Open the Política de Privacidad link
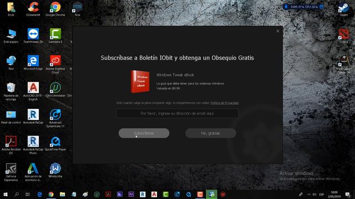Viewport: 355px width, 199px height. (x=224, y=103)
